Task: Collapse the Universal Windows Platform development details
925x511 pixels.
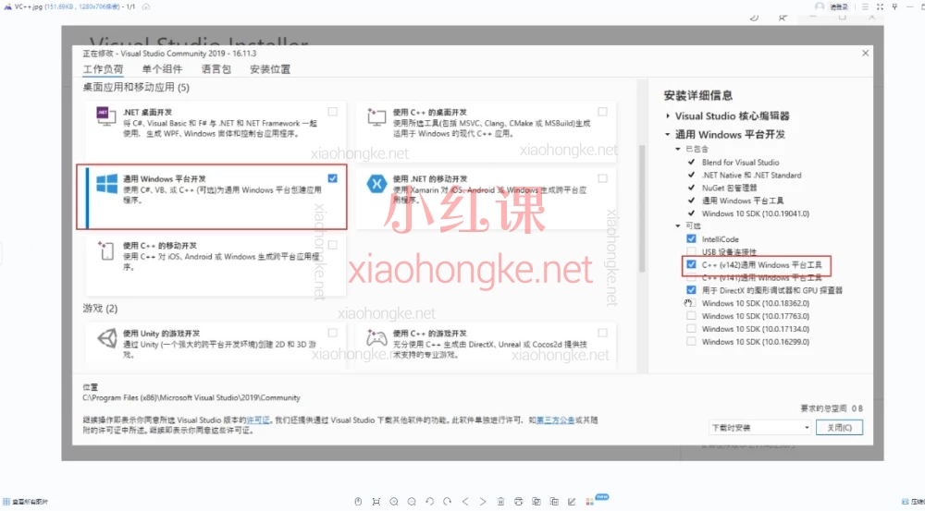Action: point(667,134)
